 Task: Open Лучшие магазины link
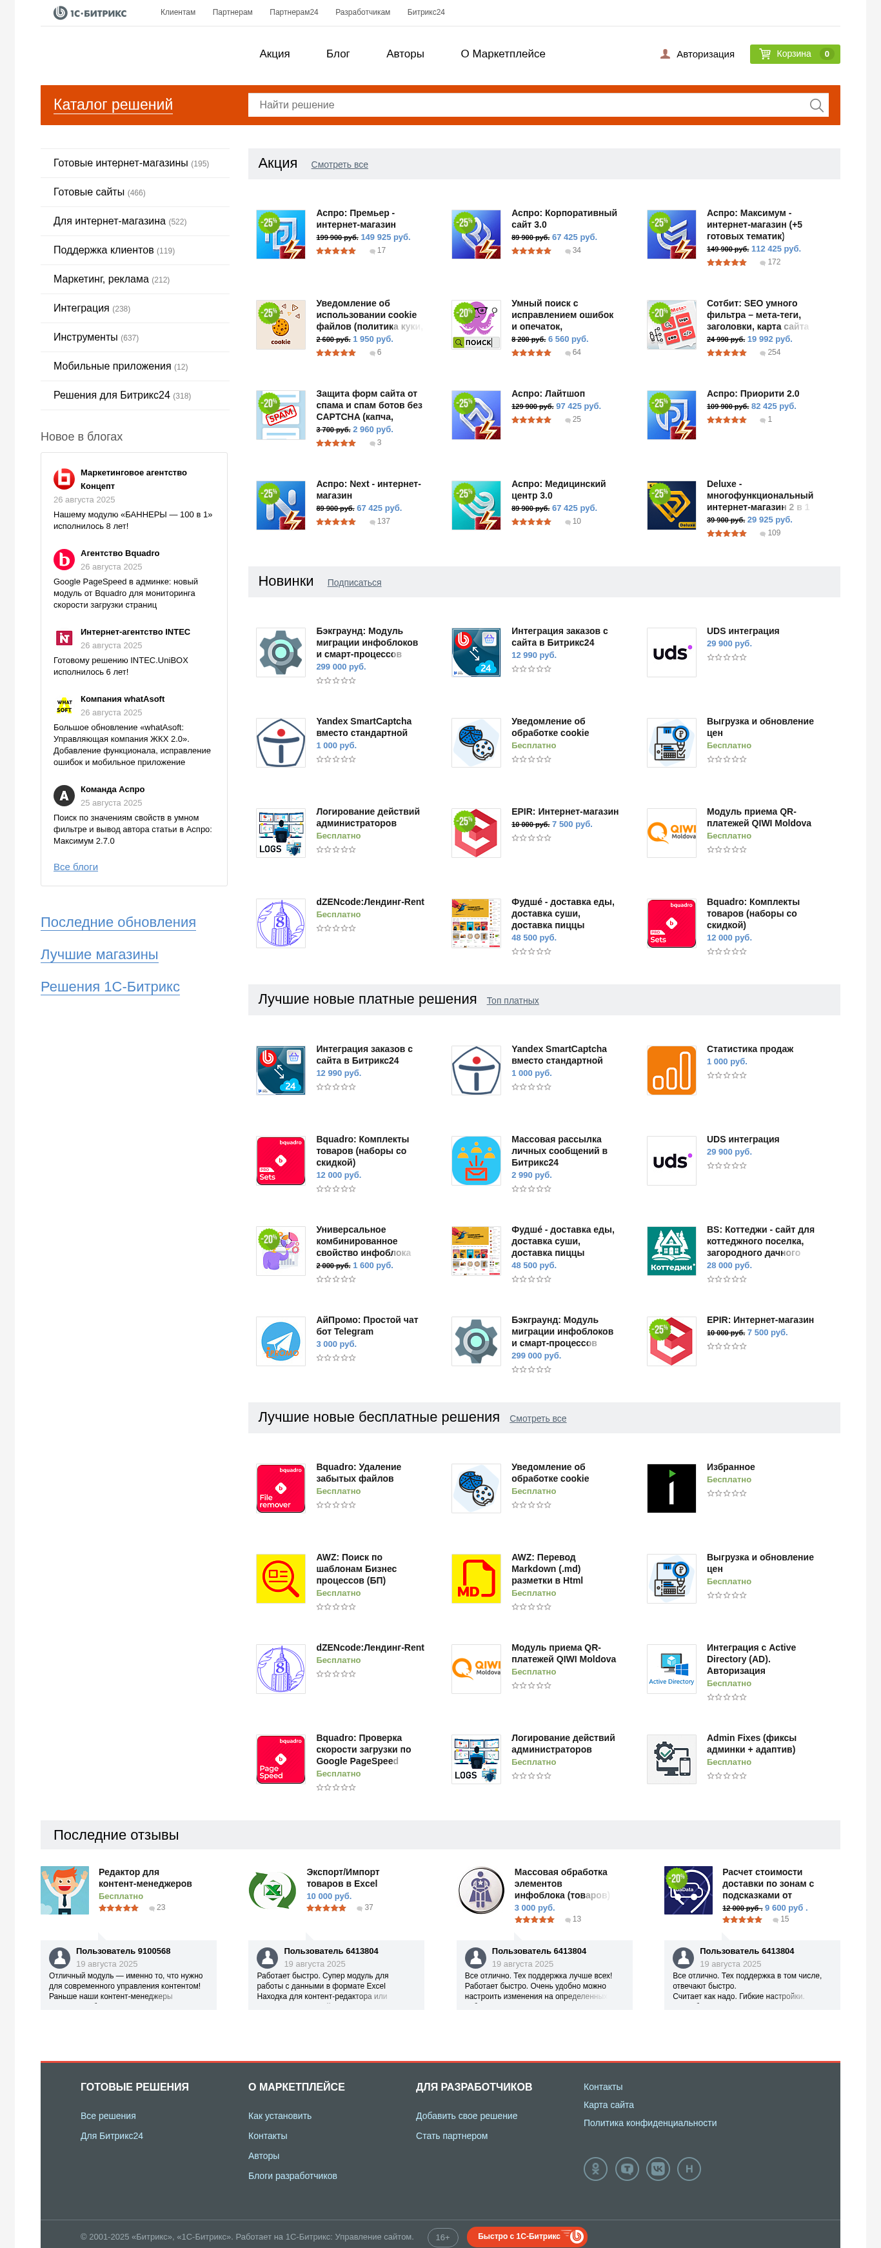(99, 955)
